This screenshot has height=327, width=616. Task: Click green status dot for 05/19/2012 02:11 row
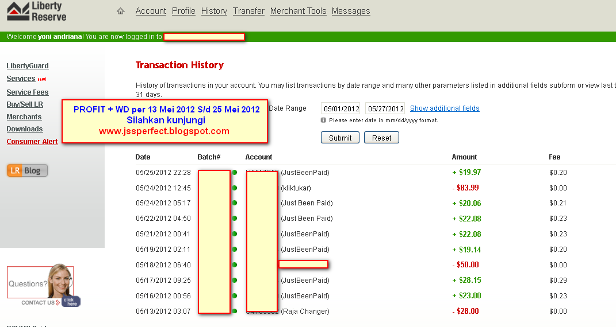coord(235,250)
